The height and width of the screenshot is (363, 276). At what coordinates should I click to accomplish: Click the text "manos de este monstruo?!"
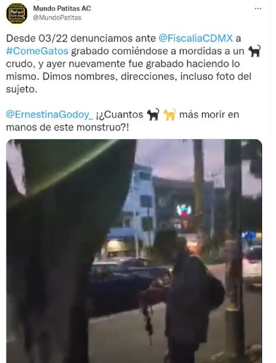[67, 127]
